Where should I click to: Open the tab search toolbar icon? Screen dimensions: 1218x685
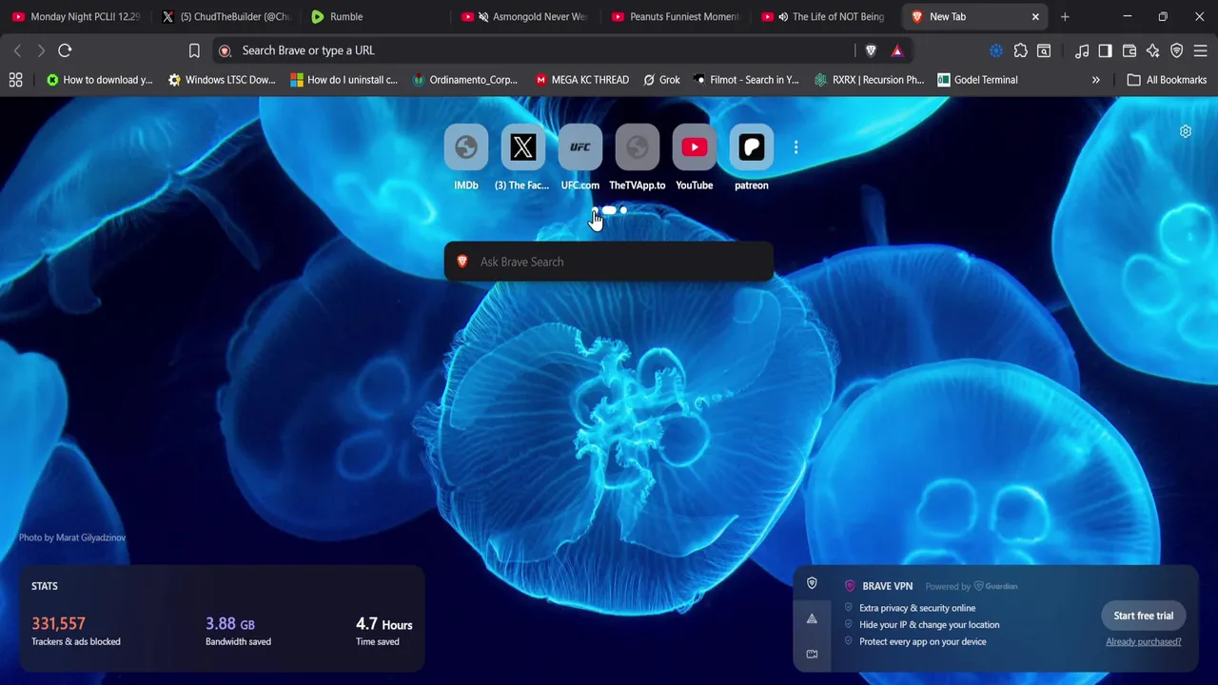pos(1044,50)
